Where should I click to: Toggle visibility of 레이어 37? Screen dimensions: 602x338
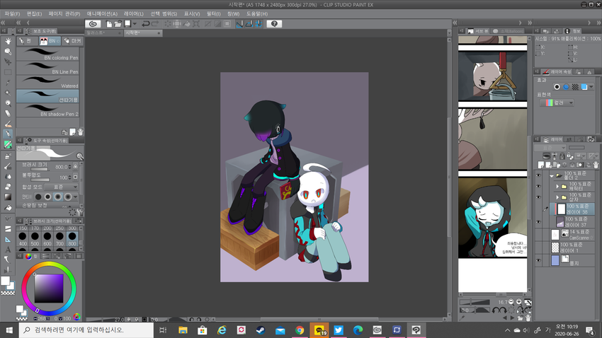[x=538, y=221]
